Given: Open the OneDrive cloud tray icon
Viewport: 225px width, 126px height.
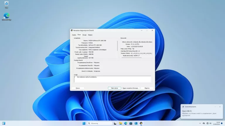Looking at the screenshot, I should (x=204, y=123).
